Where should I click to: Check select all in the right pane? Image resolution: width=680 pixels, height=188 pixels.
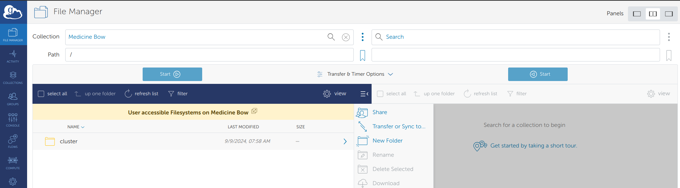380,94
